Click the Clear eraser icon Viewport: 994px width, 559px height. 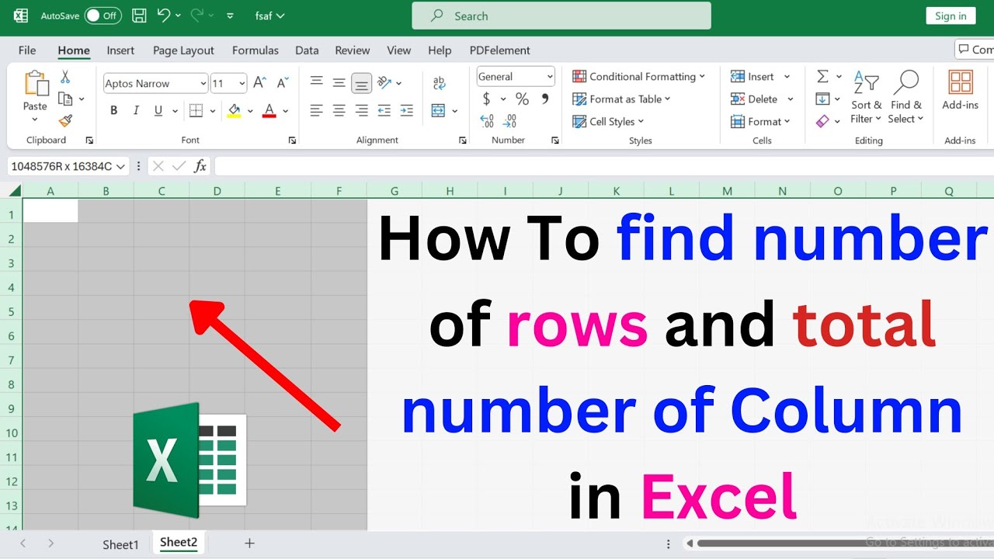(x=822, y=121)
